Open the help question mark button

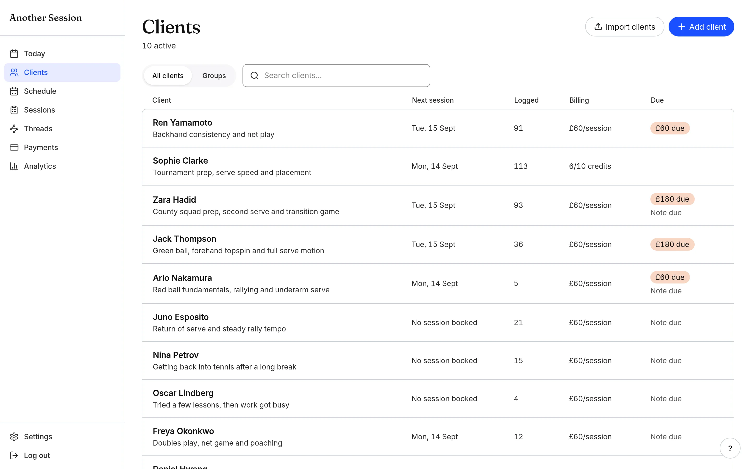pos(730,448)
